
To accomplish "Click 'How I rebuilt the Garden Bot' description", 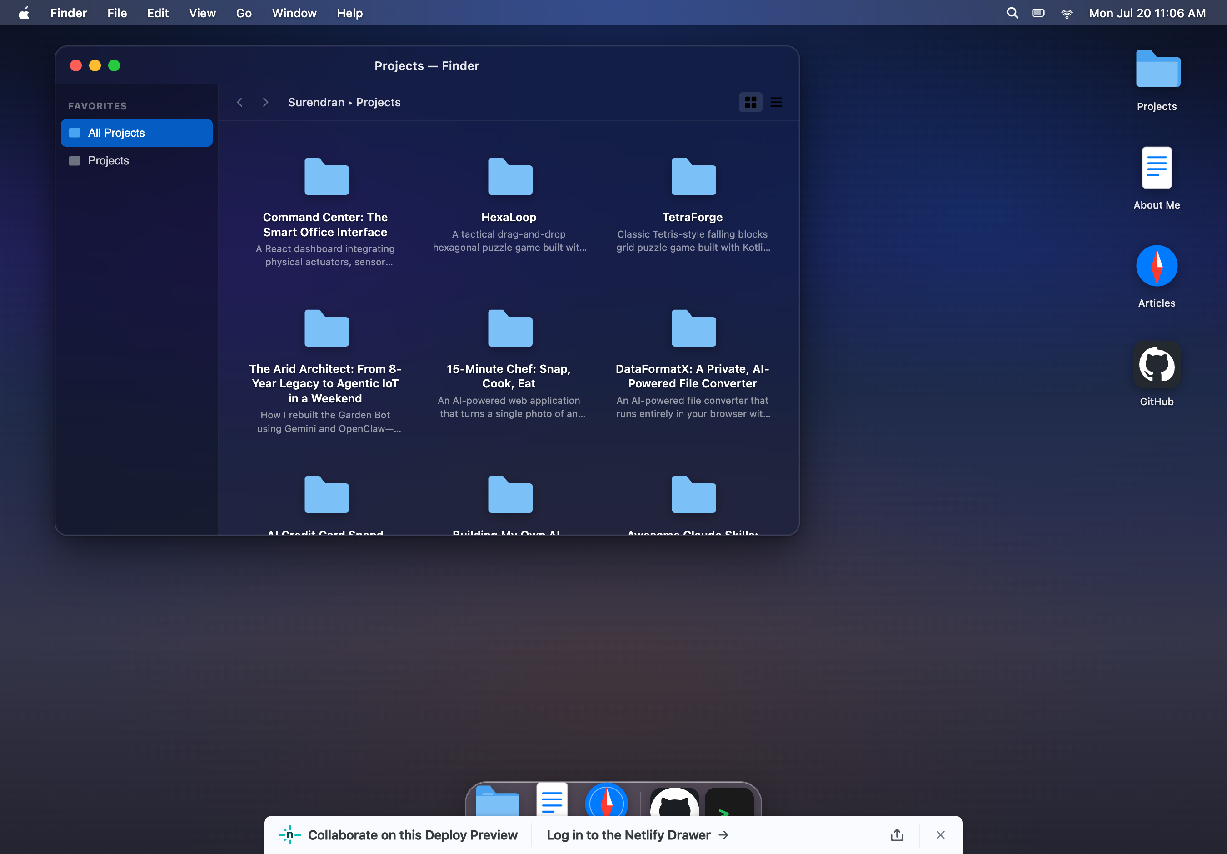I will (328, 422).
